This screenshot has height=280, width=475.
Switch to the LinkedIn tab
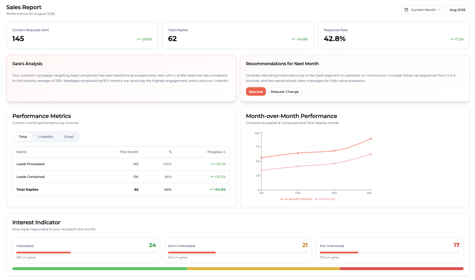(46, 137)
